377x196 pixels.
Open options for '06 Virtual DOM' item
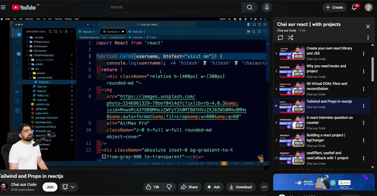363,89
